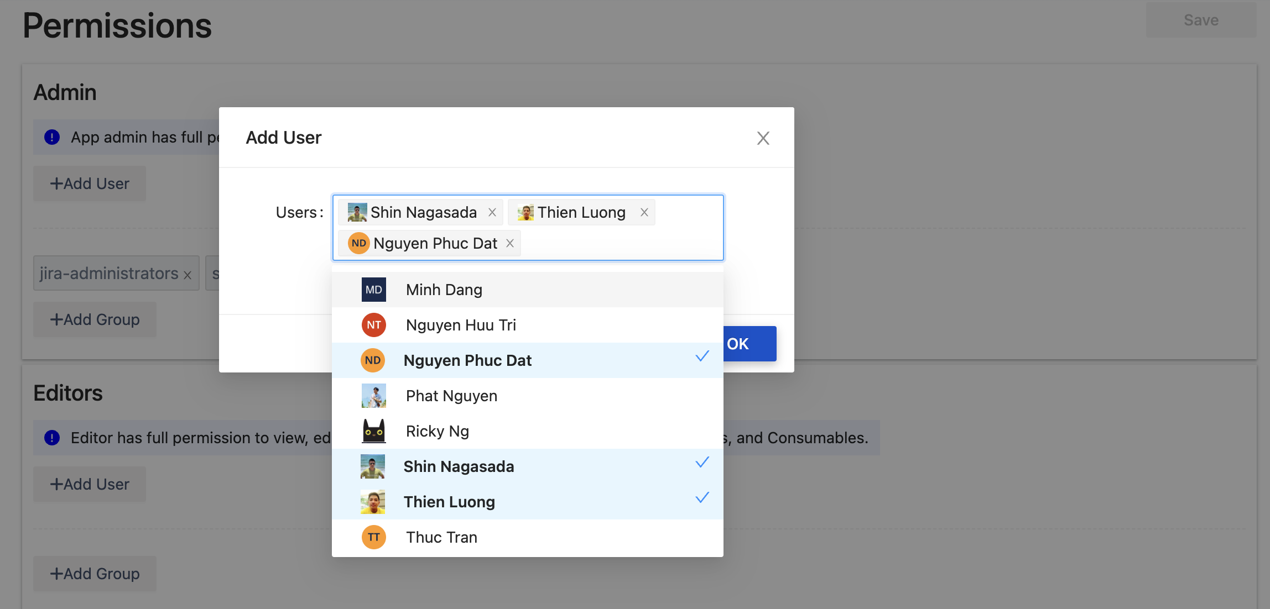The width and height of the screenshot is (1270, 609).
Task: Select Phat Nguyen option
Action: (451, 396)
